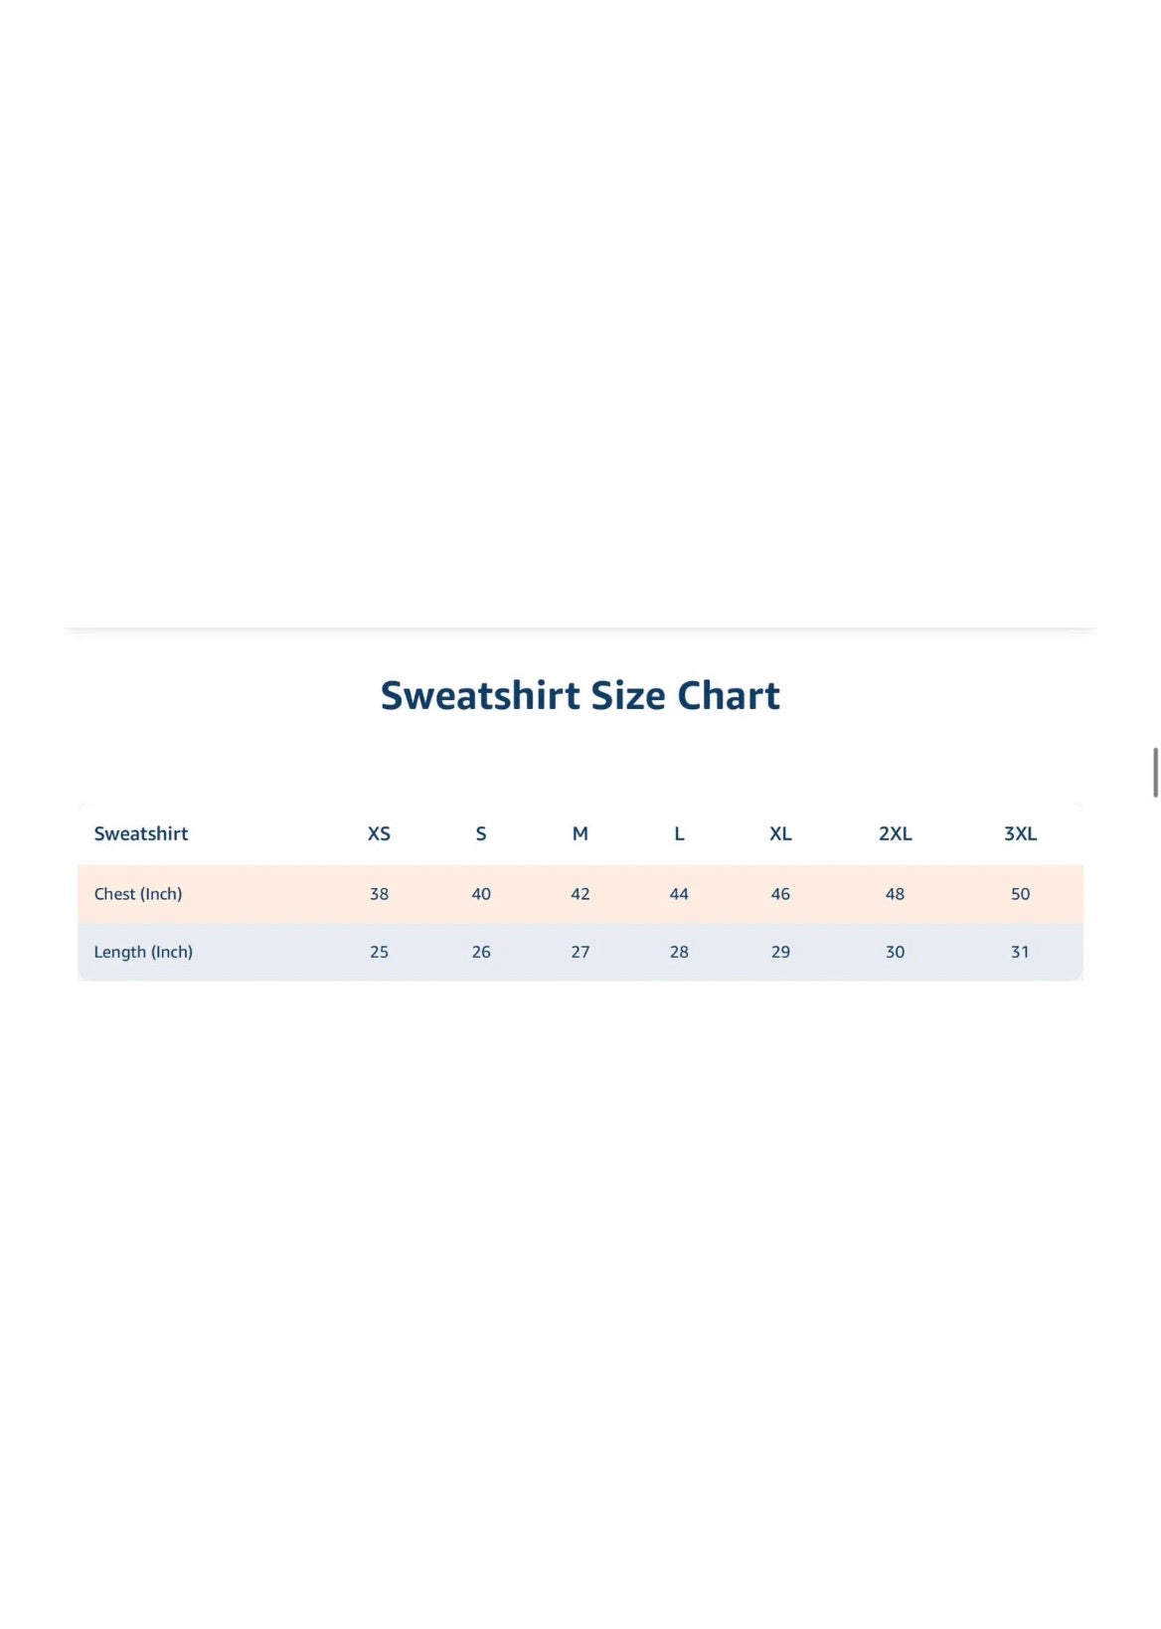Select the length value 25 cell

tap(379, 952)
